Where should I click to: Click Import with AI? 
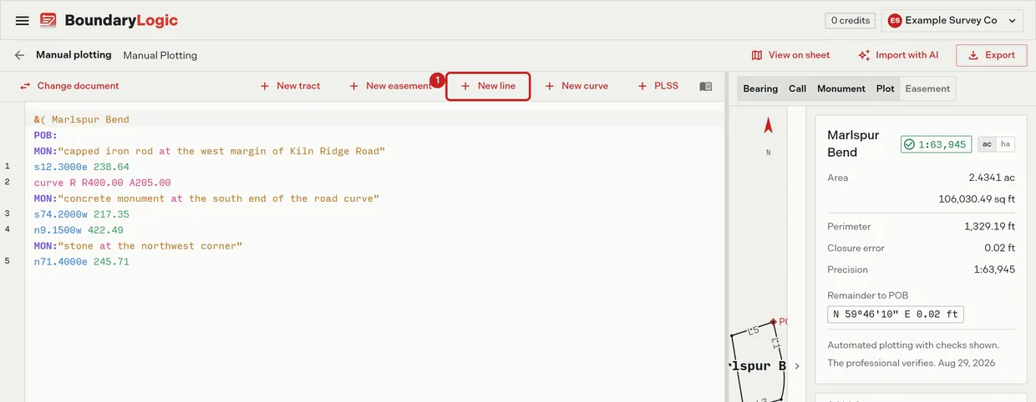point(898,55)
